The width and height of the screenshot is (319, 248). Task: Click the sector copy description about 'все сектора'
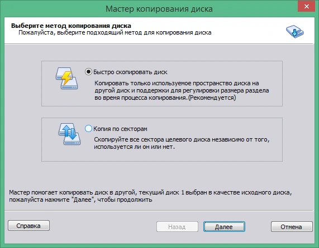tap(182, 143)
